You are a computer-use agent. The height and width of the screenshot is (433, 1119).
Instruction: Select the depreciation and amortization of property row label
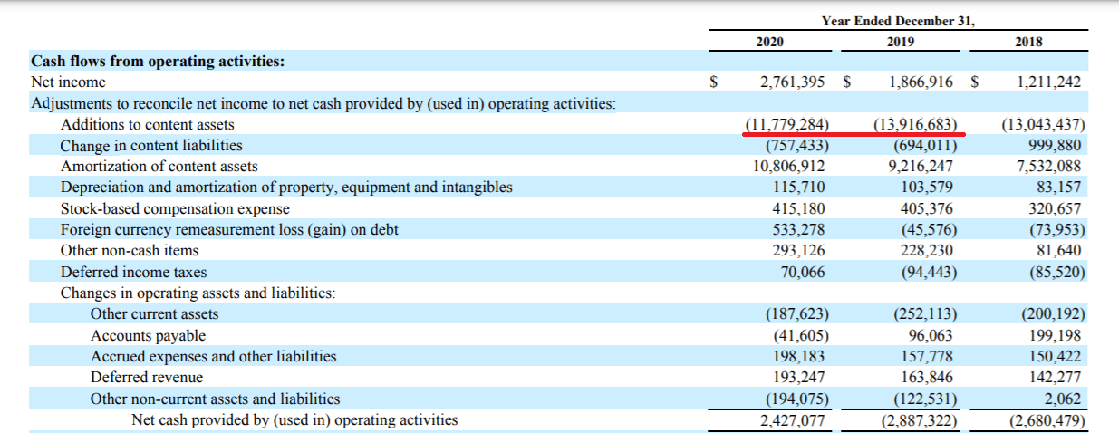tap(286, 188)
